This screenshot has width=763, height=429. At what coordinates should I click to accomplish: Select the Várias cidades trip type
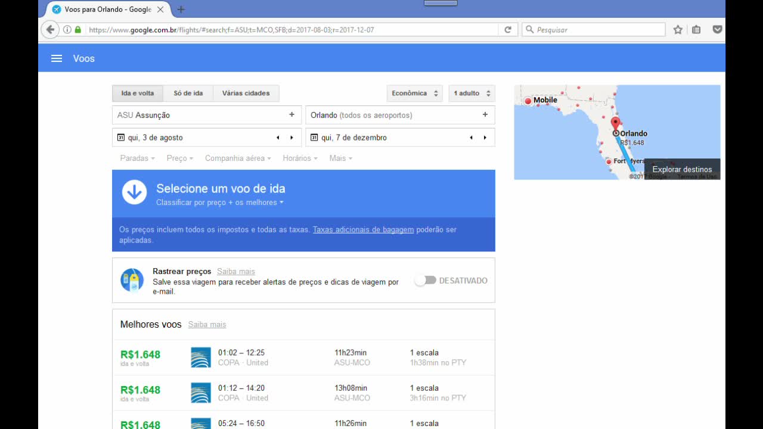click(246, 94)
